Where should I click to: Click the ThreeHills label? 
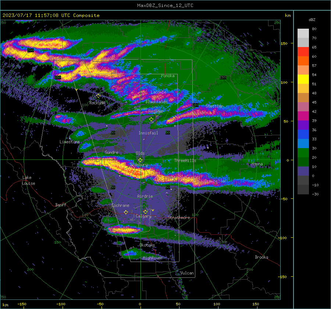[185, 161]
